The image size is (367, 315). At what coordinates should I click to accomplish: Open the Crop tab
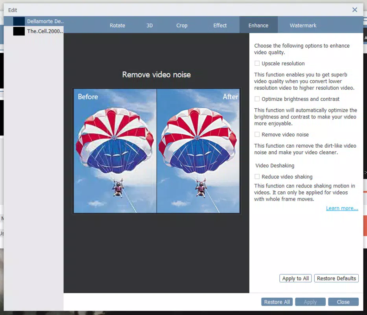click(182, 25)
